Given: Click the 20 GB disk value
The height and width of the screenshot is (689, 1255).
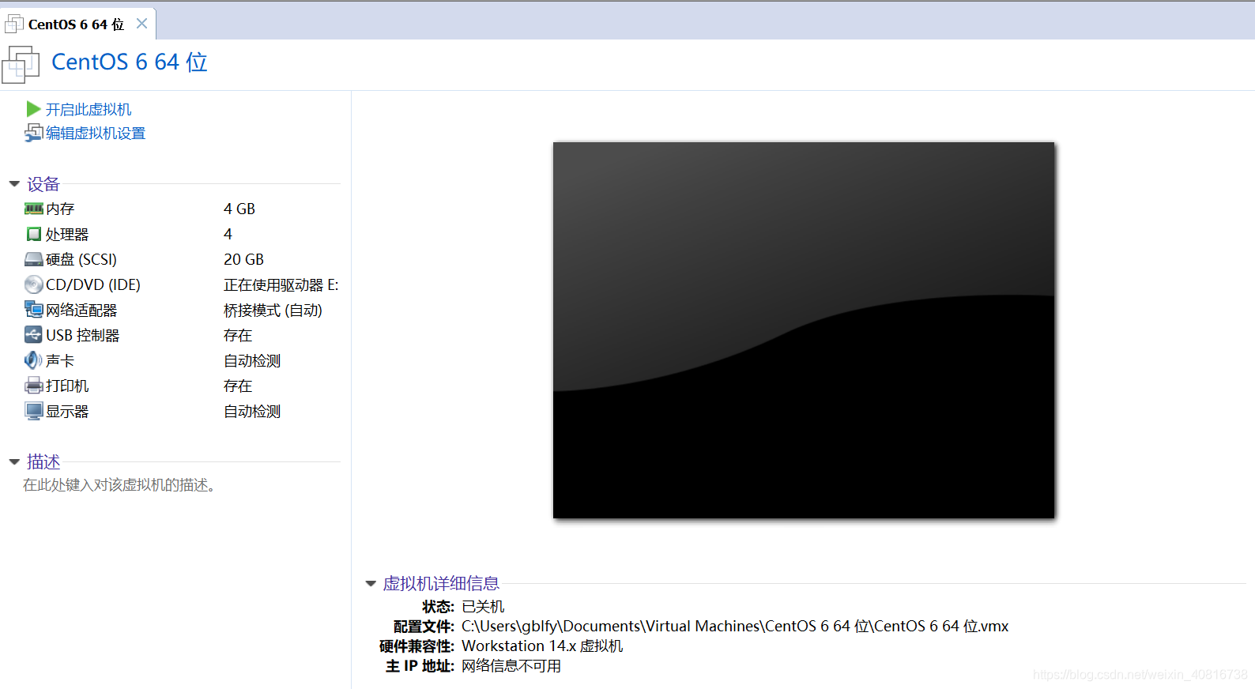Looking at the screenshot, I should point(243,260).
